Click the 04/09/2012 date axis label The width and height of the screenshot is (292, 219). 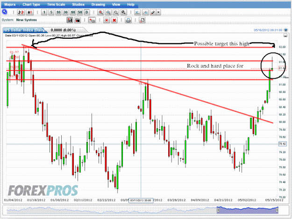click(200, 200)
